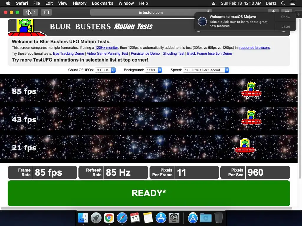Open the Help menu
Screen dimensions: 302x226
(x=144, y=3)
